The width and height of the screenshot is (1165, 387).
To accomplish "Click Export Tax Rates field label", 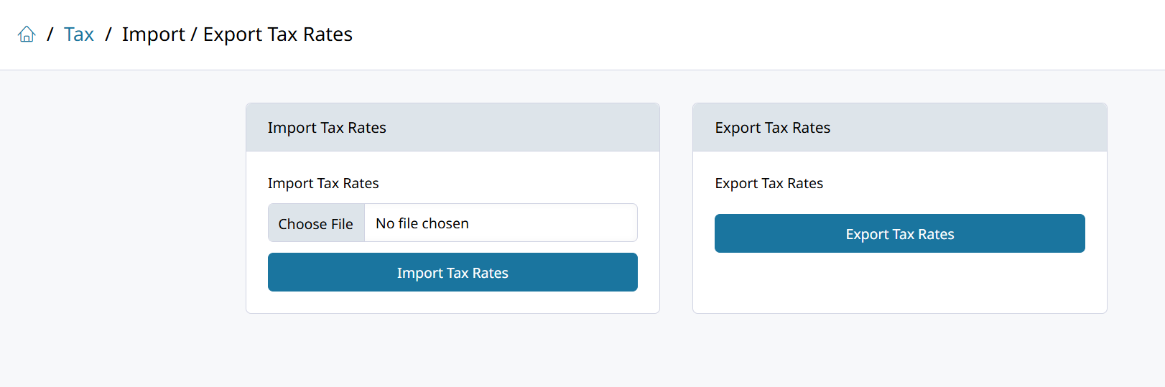I will (x=769, y=183).
